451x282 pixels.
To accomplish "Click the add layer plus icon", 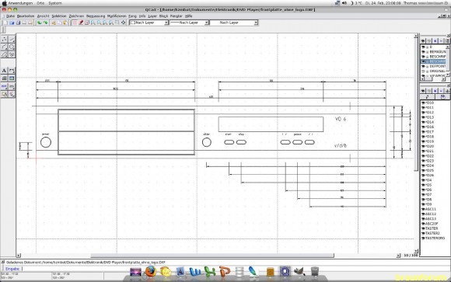I will (x=435, y=41).
